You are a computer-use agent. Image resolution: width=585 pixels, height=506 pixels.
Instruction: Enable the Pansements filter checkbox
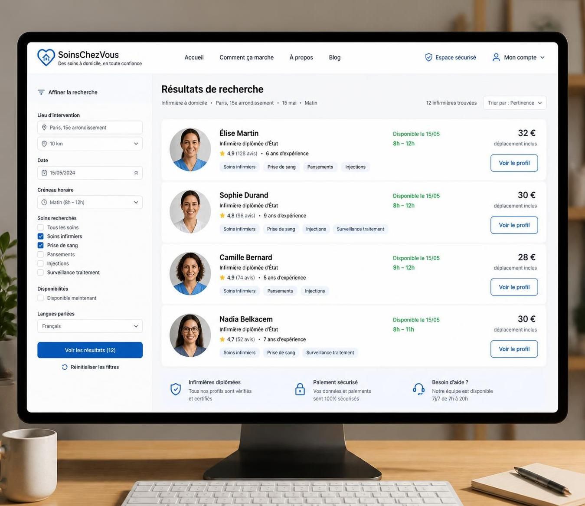pos(40,255)
